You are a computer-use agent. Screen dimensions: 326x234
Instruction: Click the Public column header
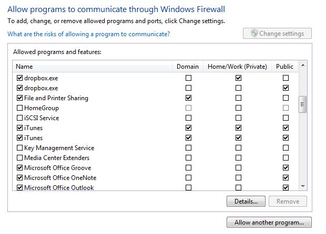[x=285, y=67]
